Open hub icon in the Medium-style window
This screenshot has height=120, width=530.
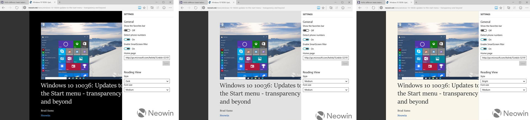click(331, 8)
